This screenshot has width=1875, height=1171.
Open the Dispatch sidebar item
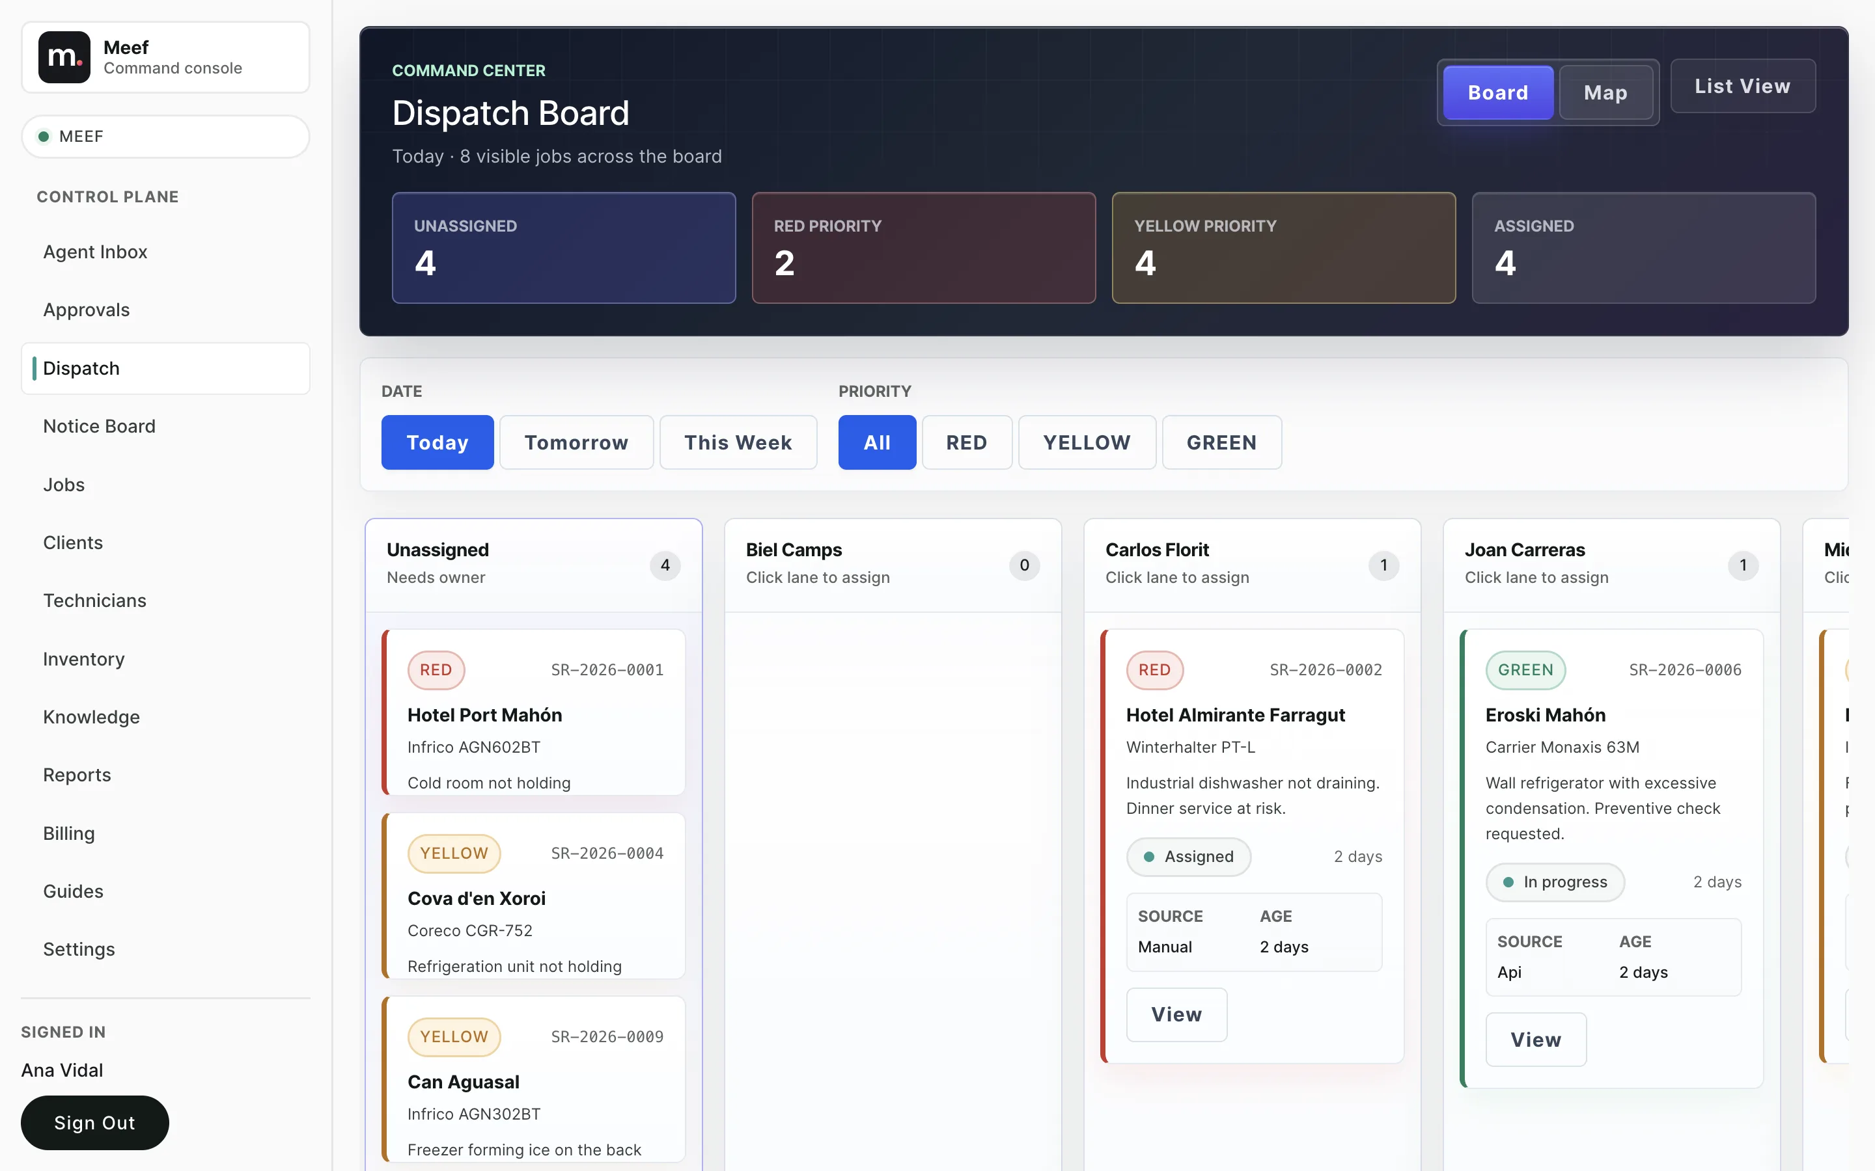tap(165, 368)
